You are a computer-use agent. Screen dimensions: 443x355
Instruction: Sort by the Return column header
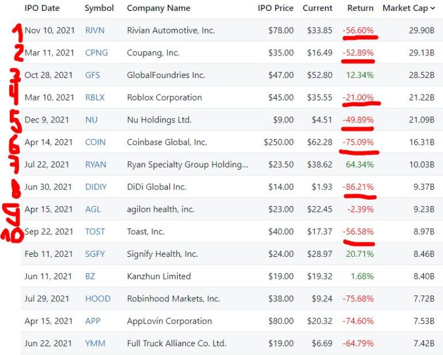click(x=360, y=9)
